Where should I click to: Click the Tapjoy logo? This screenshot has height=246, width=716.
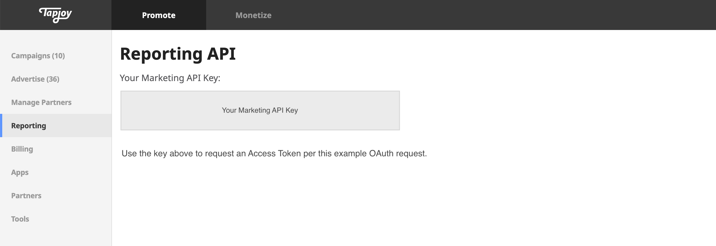(x=55, y=14)
